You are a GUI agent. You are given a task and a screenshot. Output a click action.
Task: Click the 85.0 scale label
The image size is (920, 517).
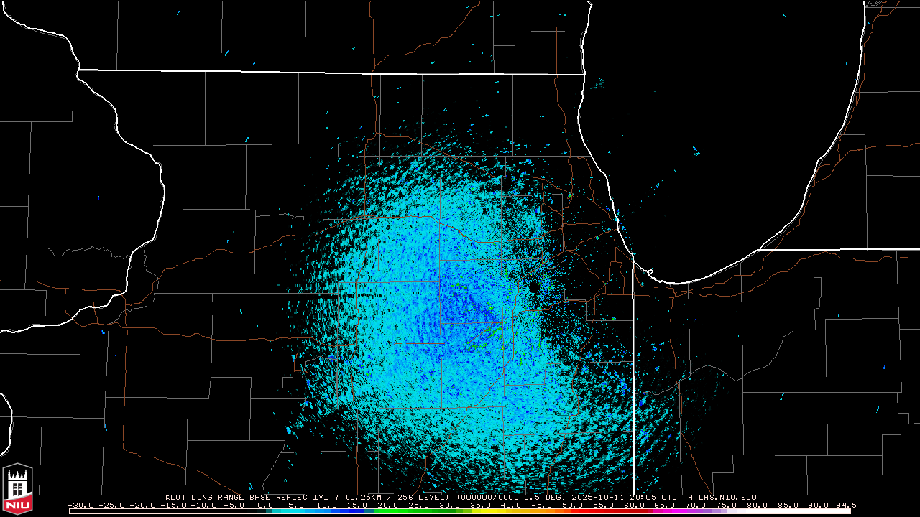pyautogui.click(x=788, y=506)
